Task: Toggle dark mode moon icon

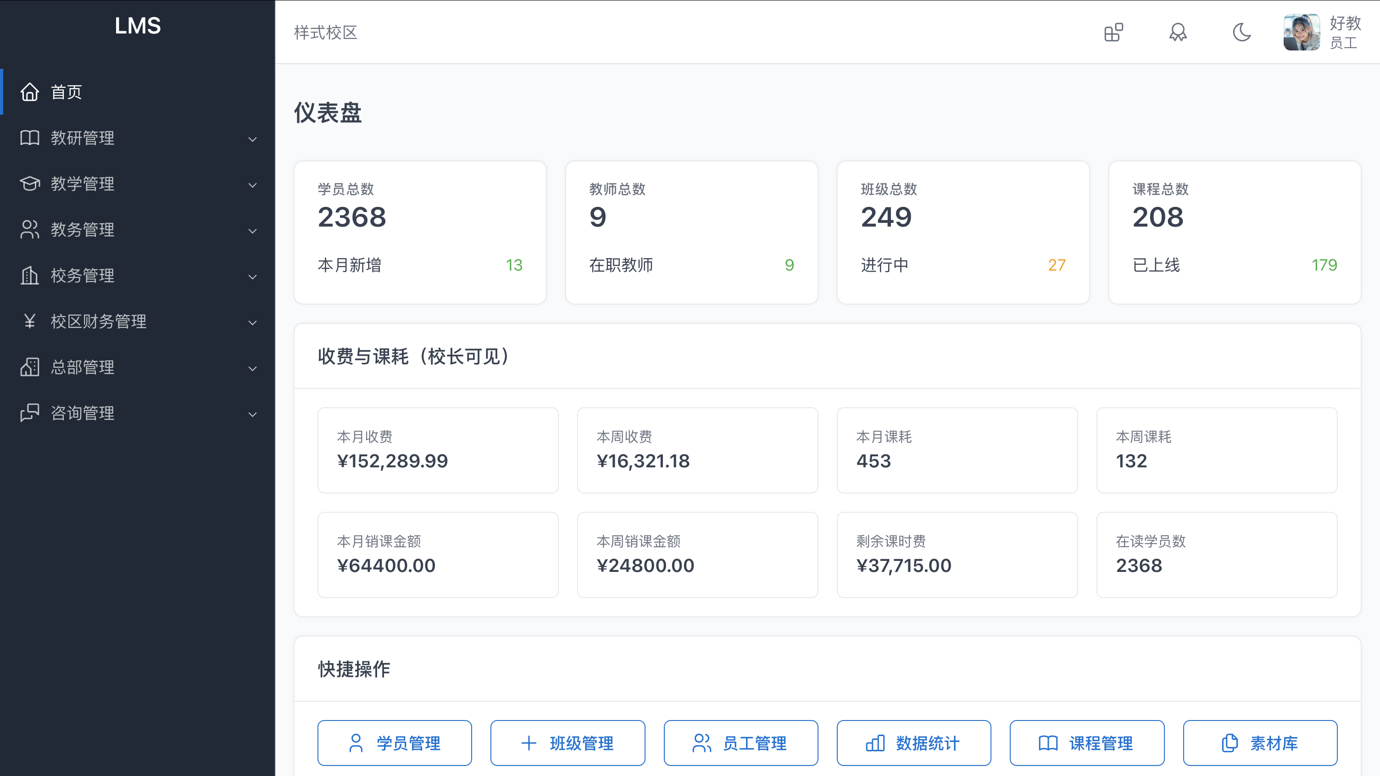Action: point(1241,32)
